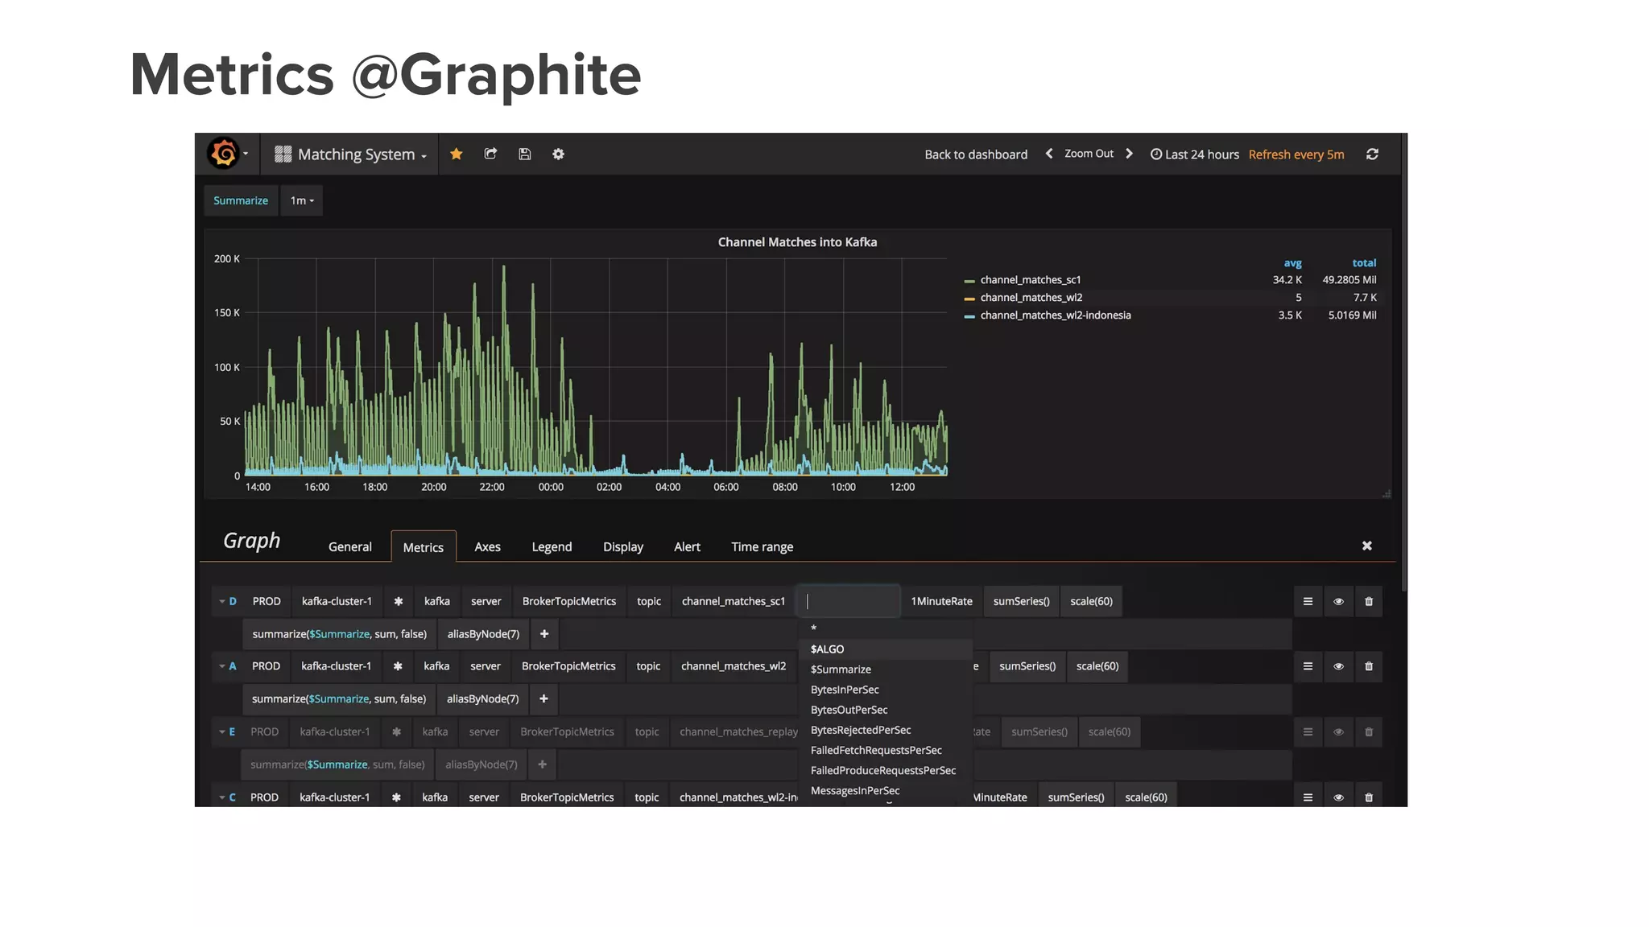Delete query D with trash icon
This screenshot has width=1649, height=927.
pos(1369,601)
